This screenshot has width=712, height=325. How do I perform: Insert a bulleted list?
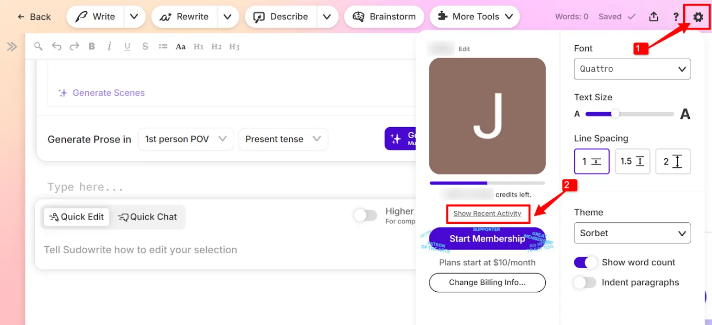click(x=163, y=46)
